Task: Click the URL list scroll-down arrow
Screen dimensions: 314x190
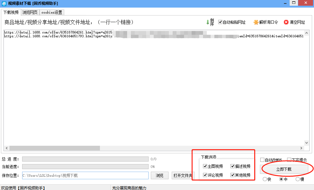Action: pyautogui.click(x=307, y=143)
